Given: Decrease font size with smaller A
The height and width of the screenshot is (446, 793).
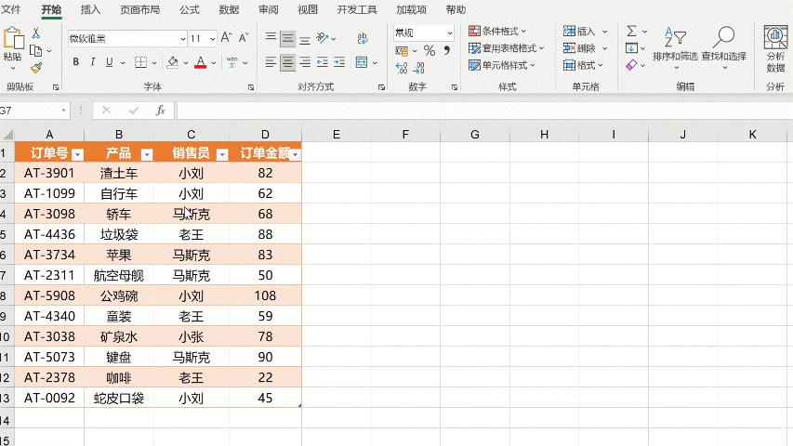Looking at the screenshot, I should tap(244, 38).
